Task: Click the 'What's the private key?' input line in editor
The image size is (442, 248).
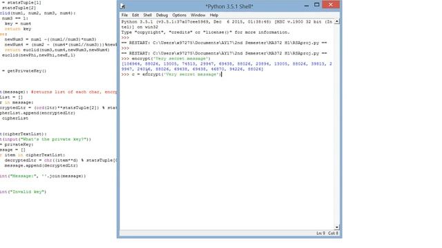Action: tap(46, 139)
